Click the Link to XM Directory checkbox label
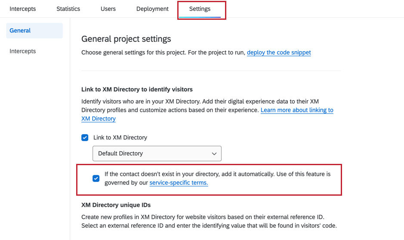Viewport: 404px width, 240px height. (x=120, y=138)
